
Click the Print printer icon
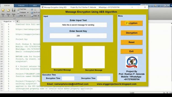click(x=18, y=16)
